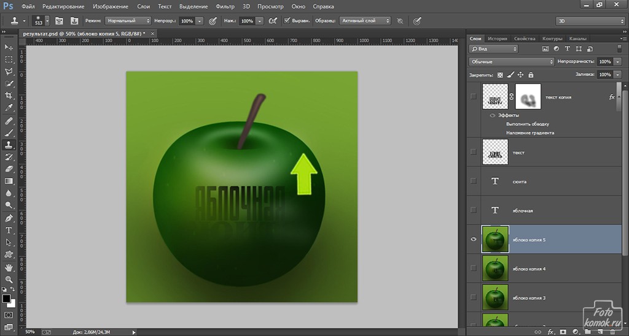Screen dimensions: 629x336
Task: Select the Hand tool
Action: coord(9,267)
